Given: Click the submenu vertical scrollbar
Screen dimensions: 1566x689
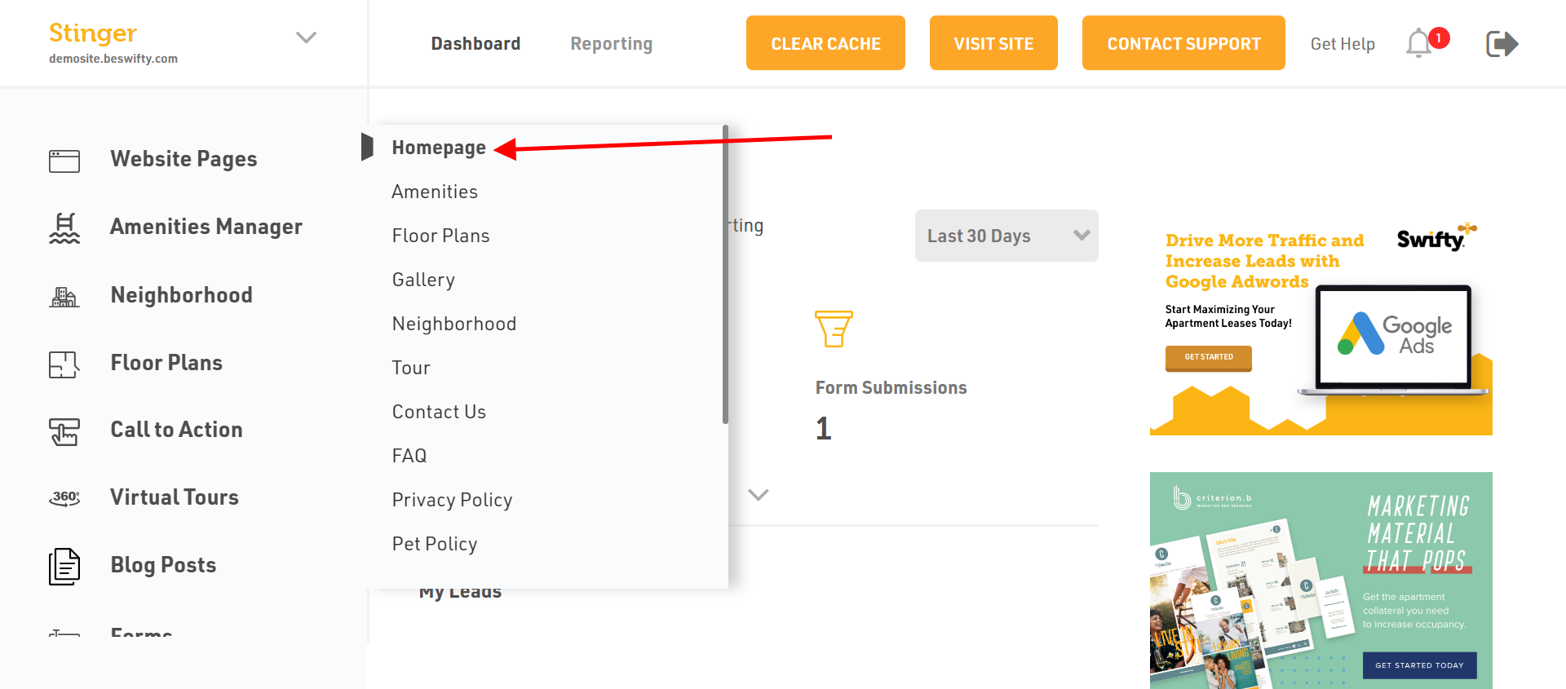Looking at the screenshot, I should click(725, 274).
